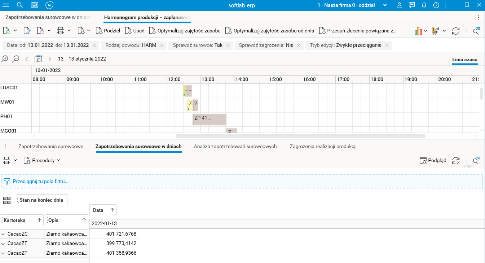The image size is (485, 263).
Task: Select the Harmonogram produkcji tab
Action: click(147, 17)
